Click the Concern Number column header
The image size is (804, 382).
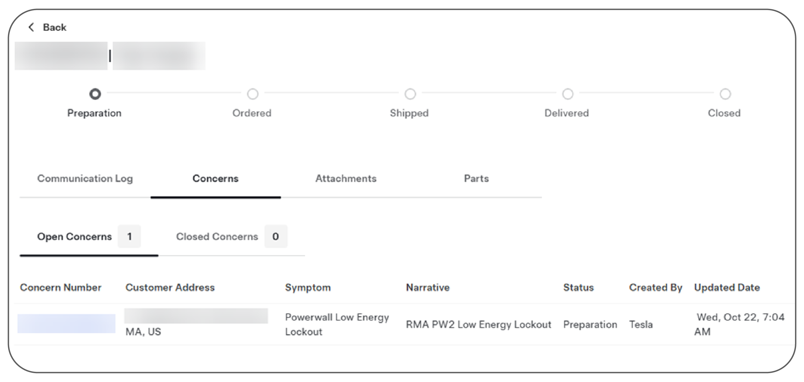60,288
